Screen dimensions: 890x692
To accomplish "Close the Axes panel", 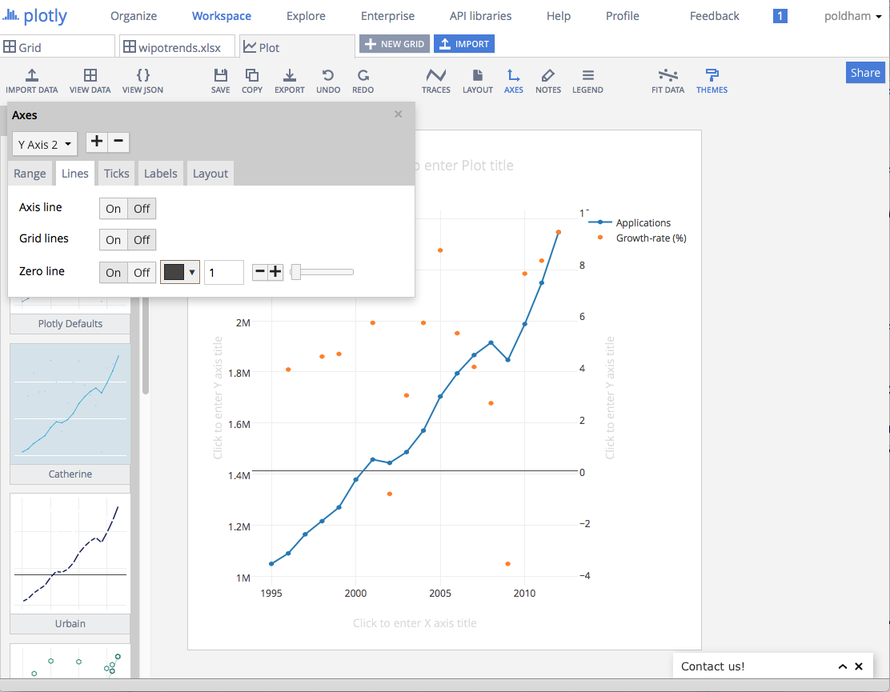I will tap(399, 114).
